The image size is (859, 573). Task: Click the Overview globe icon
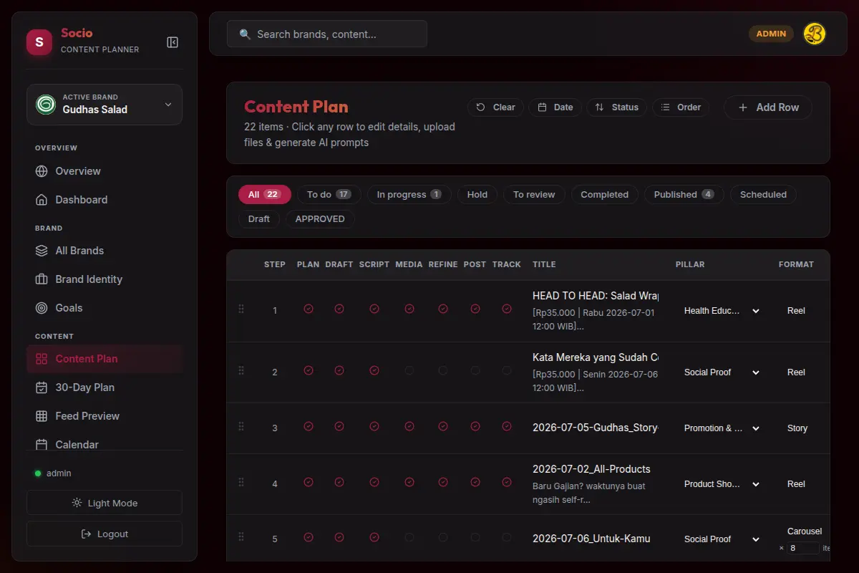tap(42, 171)
